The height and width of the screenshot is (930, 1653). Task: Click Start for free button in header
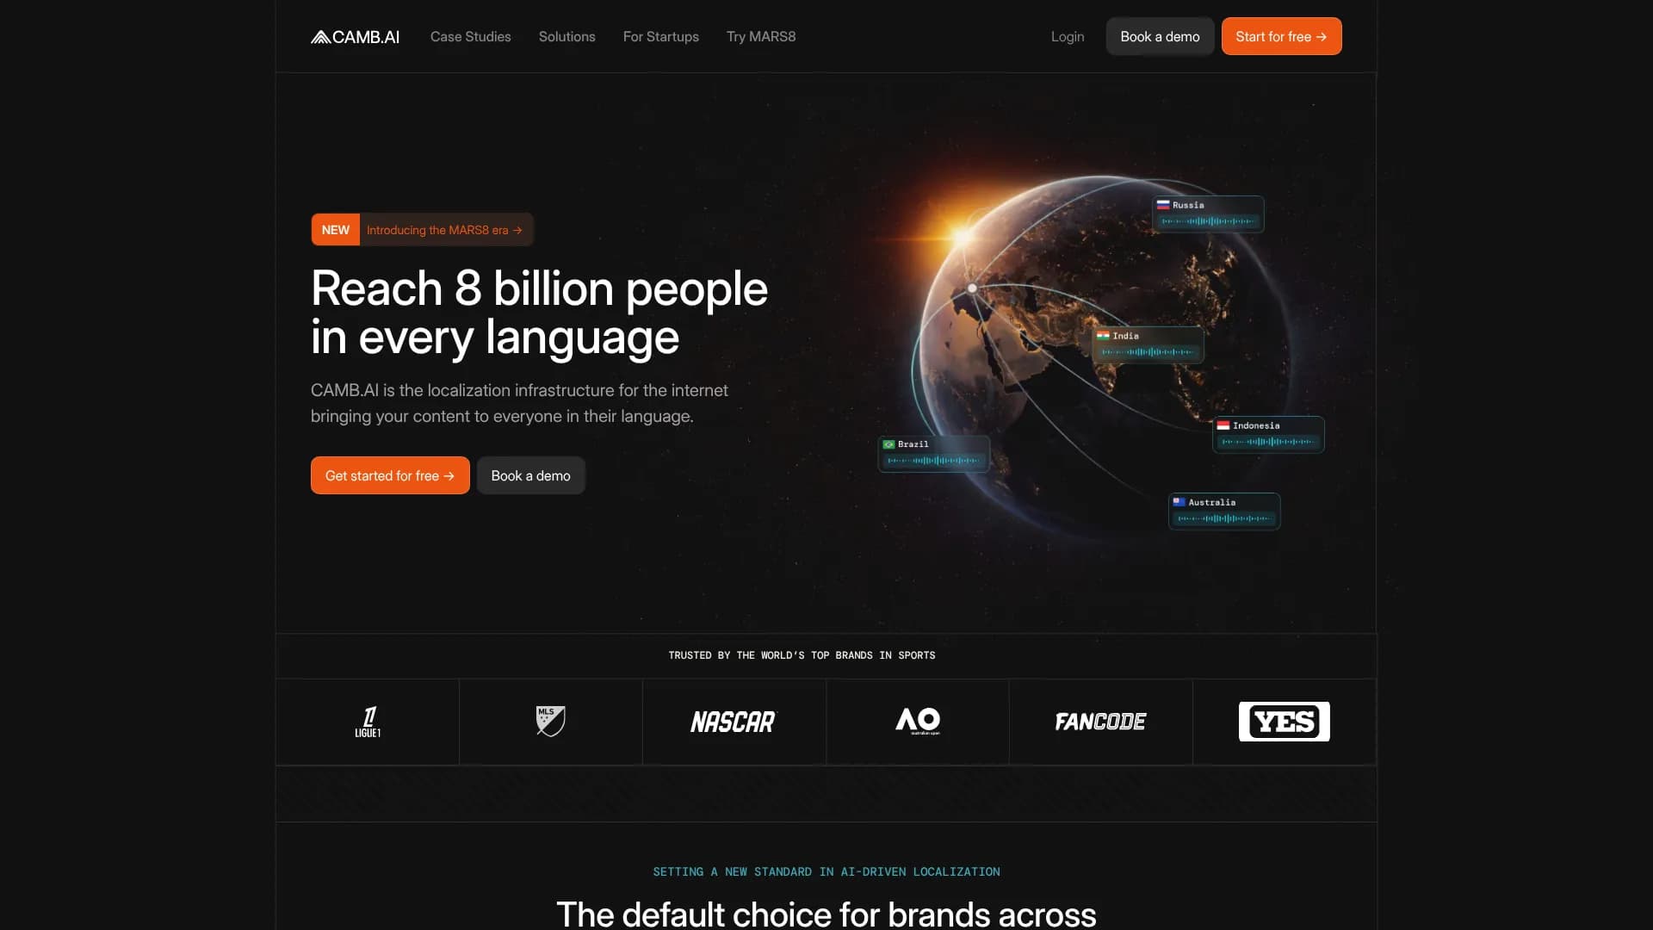[x=1281, y=36]
